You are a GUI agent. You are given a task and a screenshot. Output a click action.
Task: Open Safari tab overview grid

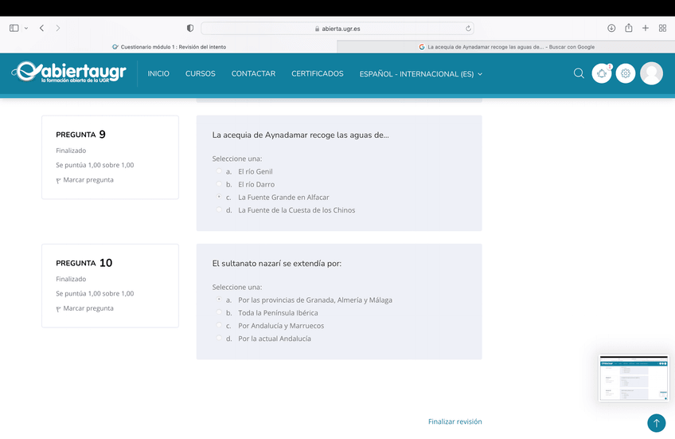662,28
